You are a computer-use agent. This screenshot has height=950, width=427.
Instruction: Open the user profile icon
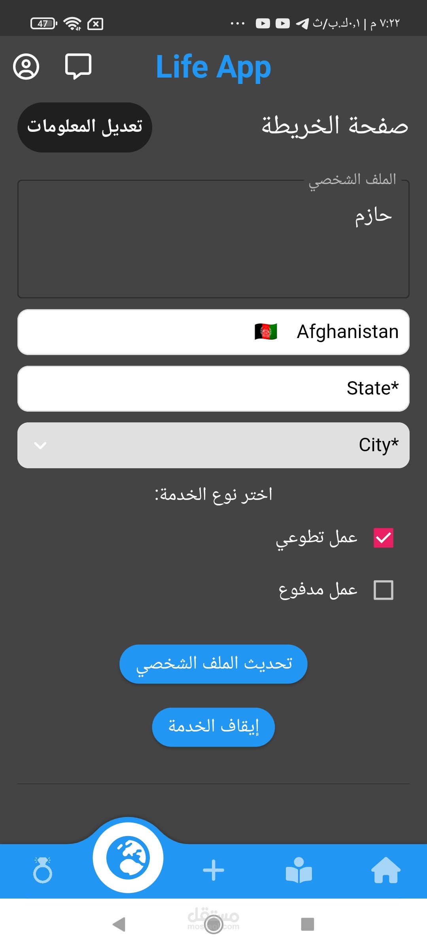pyautogui.click(x=26, y=66)
